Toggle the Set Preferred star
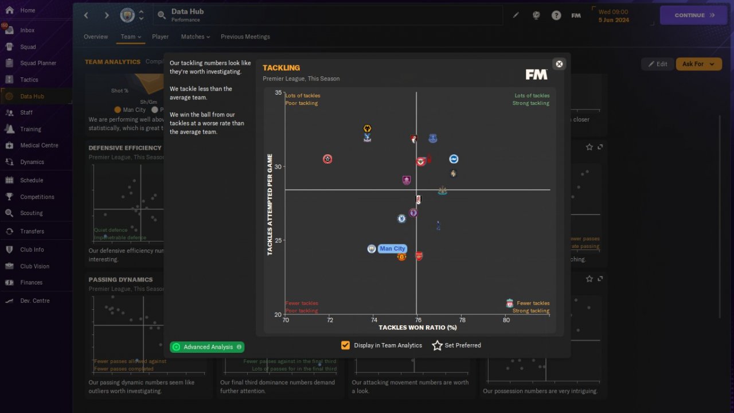The width and height of the screenshot is (734, 413). pyautogui.click(x=438, y=345)
